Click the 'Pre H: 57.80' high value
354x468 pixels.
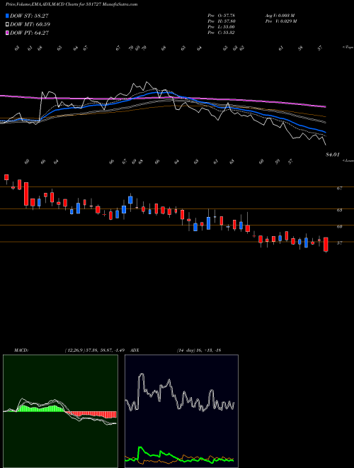[x=222, y=21]
